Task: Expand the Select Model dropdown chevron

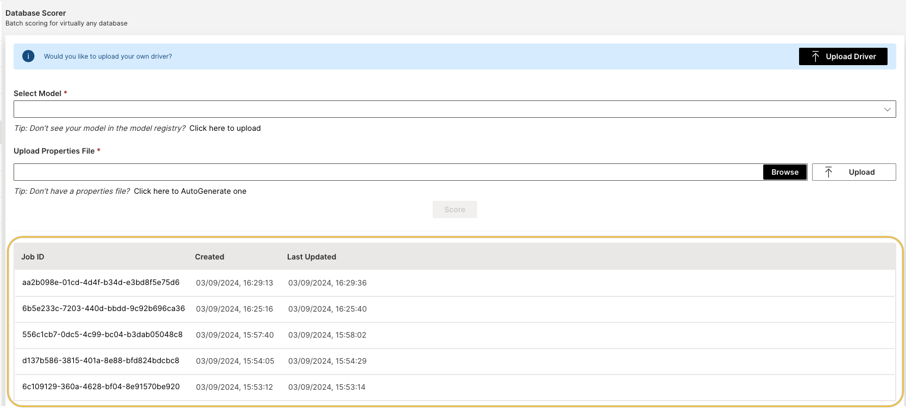Action: click(887, 109)
